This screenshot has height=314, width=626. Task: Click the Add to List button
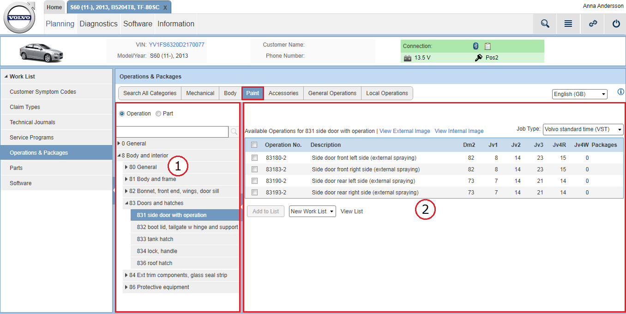pyautogui.click(x=266, y=211)
